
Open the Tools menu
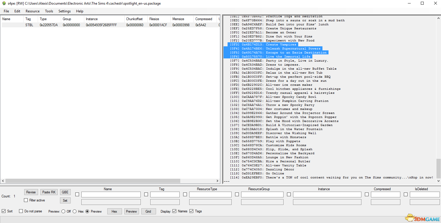pos(49,11)
